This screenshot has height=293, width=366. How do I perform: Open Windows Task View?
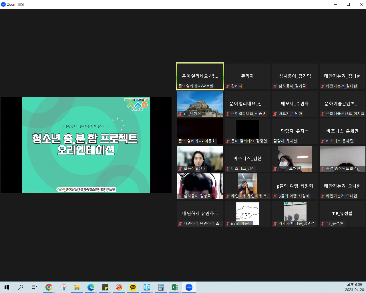(x=34, y=287)
